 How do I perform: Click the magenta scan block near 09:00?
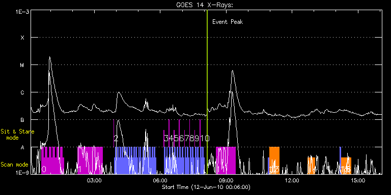pyautogui.click(x=226, y=160)
